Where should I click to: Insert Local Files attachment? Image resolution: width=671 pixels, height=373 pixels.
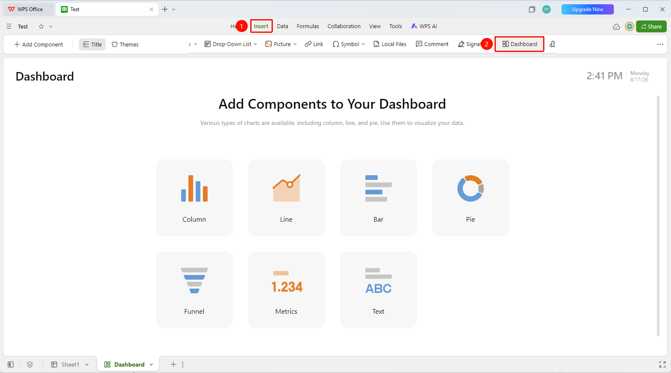[x=390, y=44]
